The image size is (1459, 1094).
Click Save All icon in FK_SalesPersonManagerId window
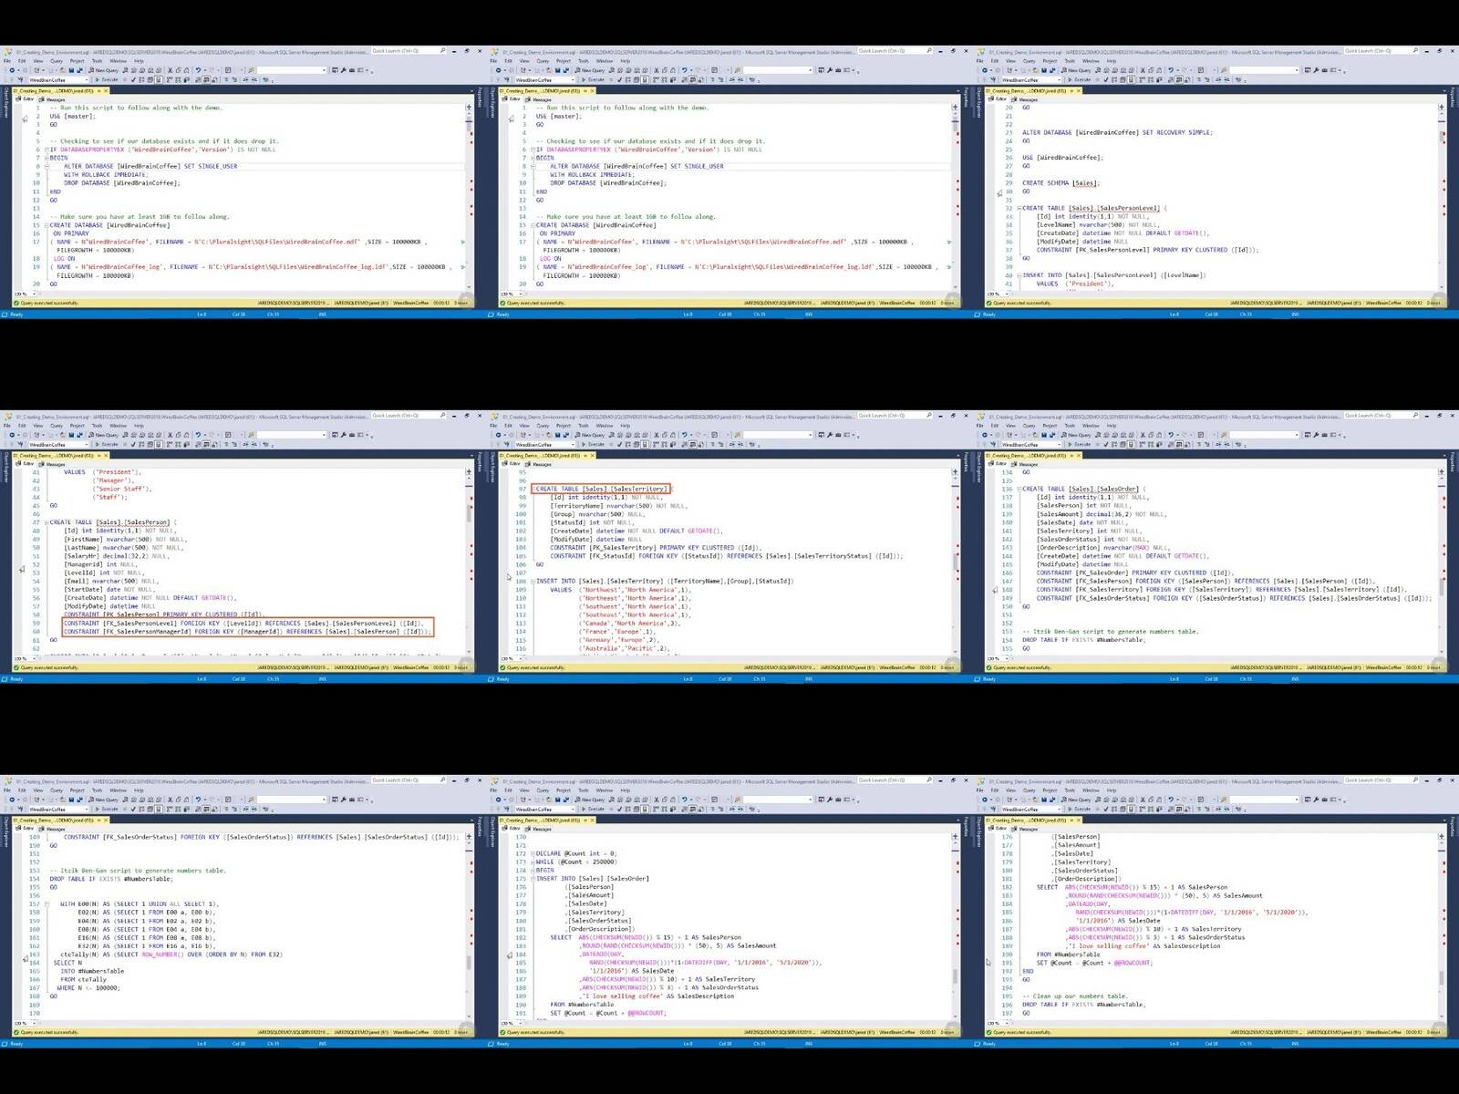pos(80,435)
